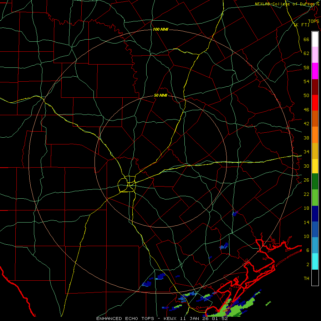
Task: Click the "54" scale label
Action: [306, 81]
